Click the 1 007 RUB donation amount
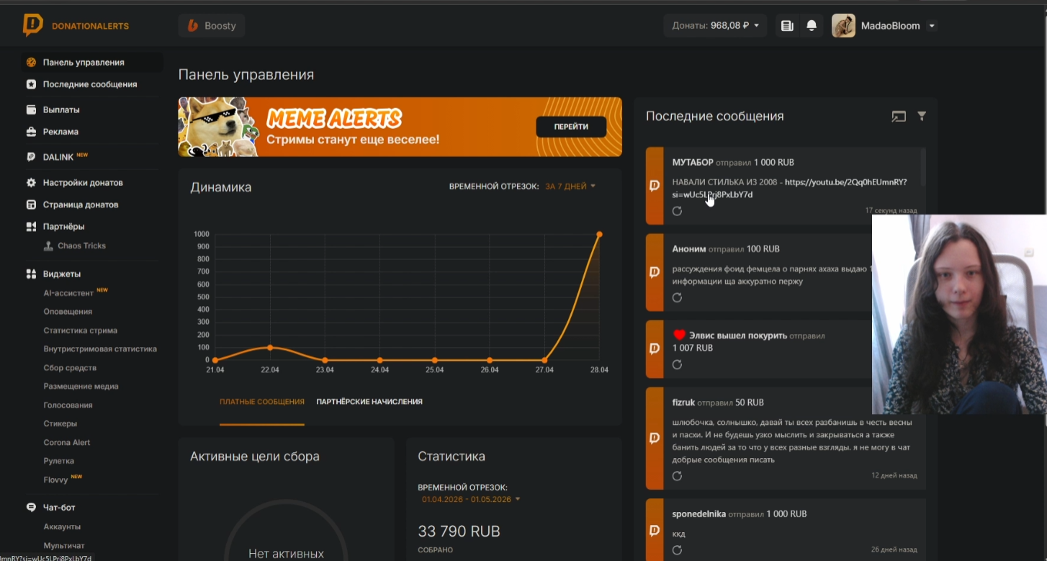 [693, 348]
